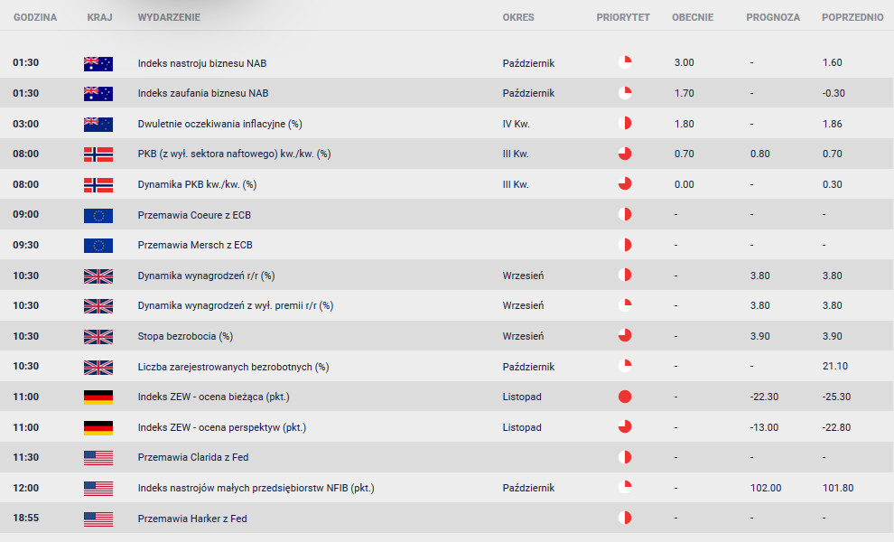Click New Zealand flag for Dwuletnie oczekiwania inflacyjne

pos(98,124)
